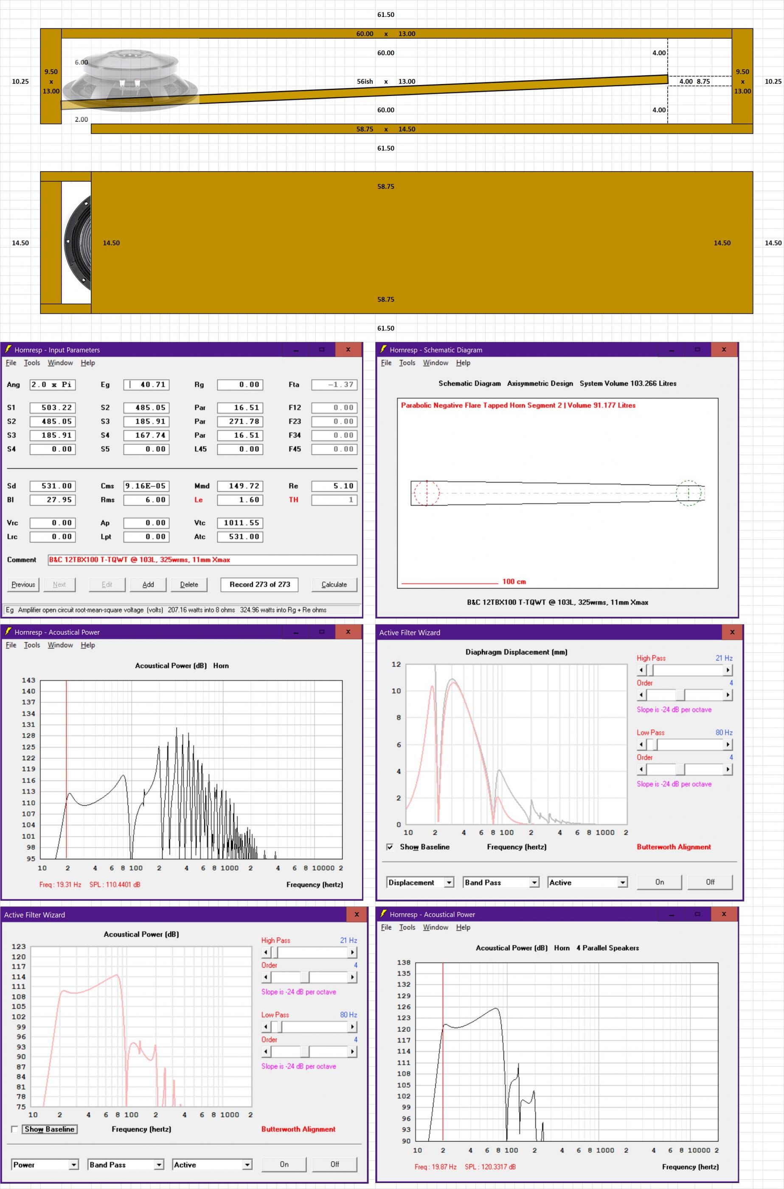Click the Add record button

tap(148, 584)
